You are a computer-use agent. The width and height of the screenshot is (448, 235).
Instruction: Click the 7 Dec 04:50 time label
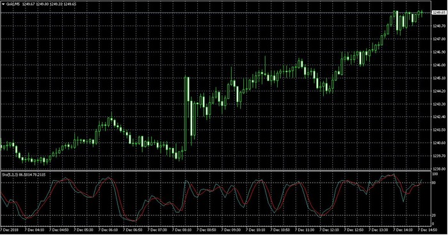[59, 230]
